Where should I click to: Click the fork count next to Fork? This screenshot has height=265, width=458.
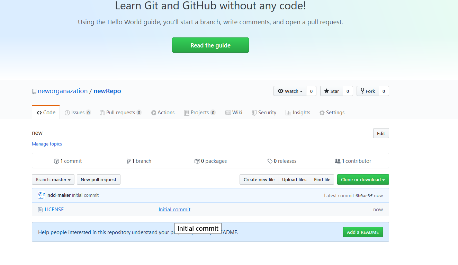tap(384, 91)
